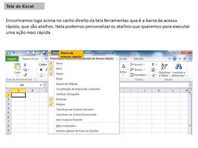Enable Visualização de Impressão e Imprimir option

(x=78, y=89)
